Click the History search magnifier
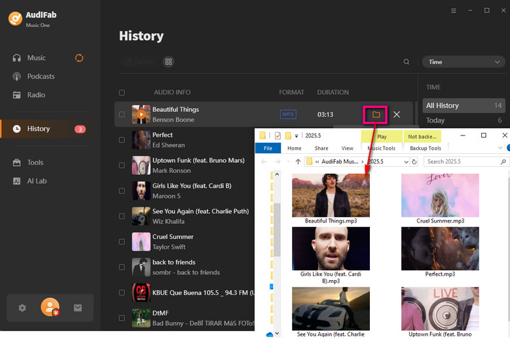The image size is (510, 339). pos(407,62)
